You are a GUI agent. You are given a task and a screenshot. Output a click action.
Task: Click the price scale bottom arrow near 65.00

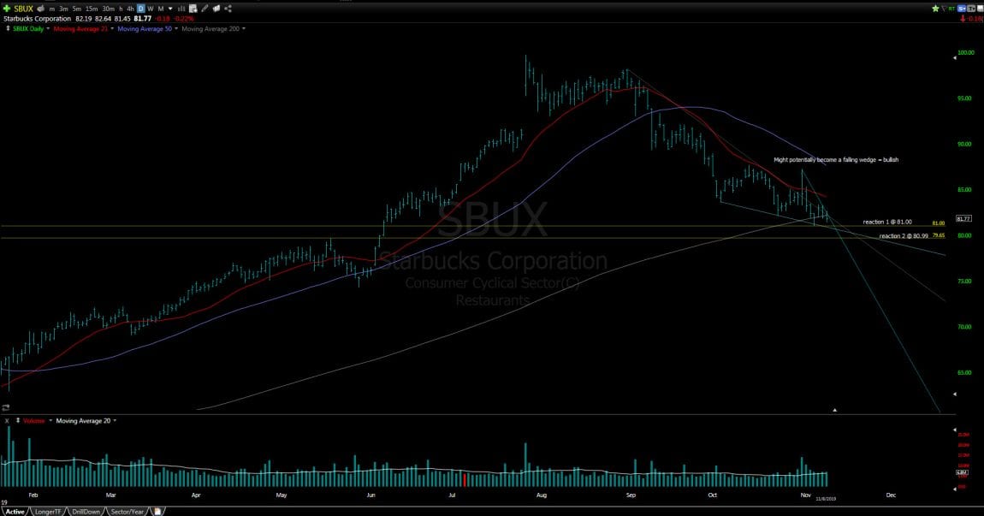[x=955, y=394]
